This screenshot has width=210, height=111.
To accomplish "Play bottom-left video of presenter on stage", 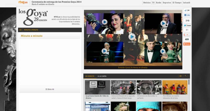I will click(x=104, y=51).
